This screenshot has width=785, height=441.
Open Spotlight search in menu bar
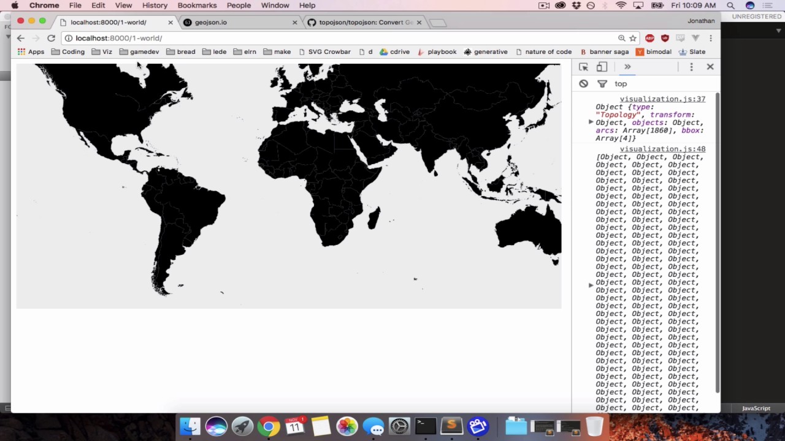coord(730,6)
